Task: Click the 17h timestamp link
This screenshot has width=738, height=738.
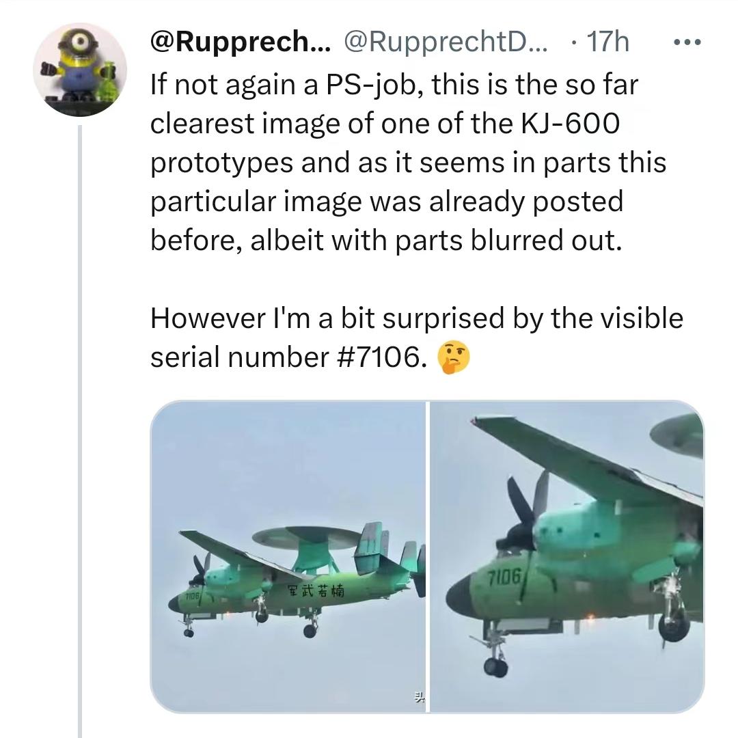Action: 607,41
